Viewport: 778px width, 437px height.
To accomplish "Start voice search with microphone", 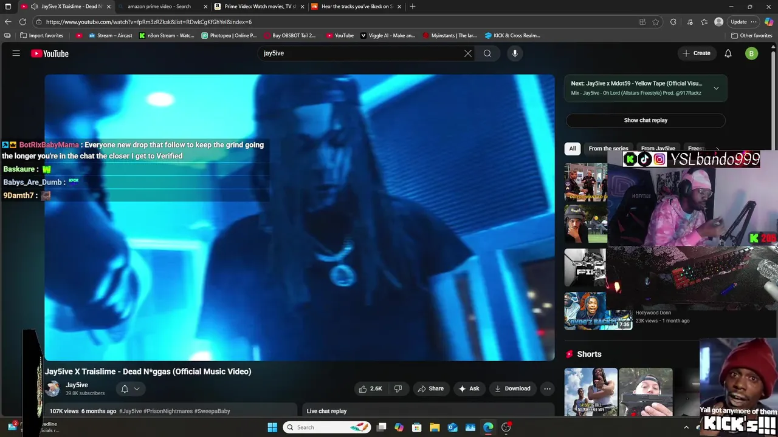I will tap(515, 53).
